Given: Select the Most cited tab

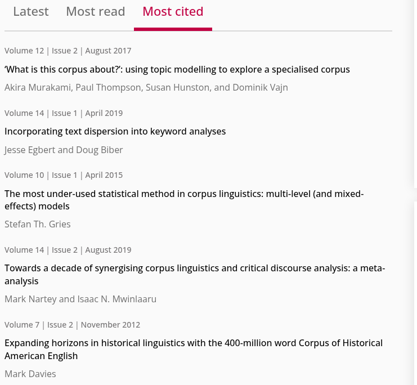Looking at the screenshot, I should point(173,12).
